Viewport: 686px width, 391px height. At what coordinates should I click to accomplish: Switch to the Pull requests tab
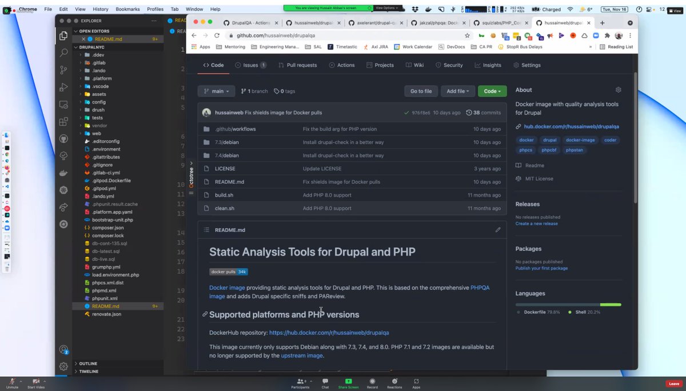pyautogui.click(x=297, y=65)
